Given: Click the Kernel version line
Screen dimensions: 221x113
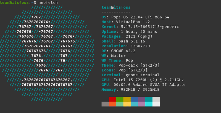Looking at the screenshot, I should point(140,27).
